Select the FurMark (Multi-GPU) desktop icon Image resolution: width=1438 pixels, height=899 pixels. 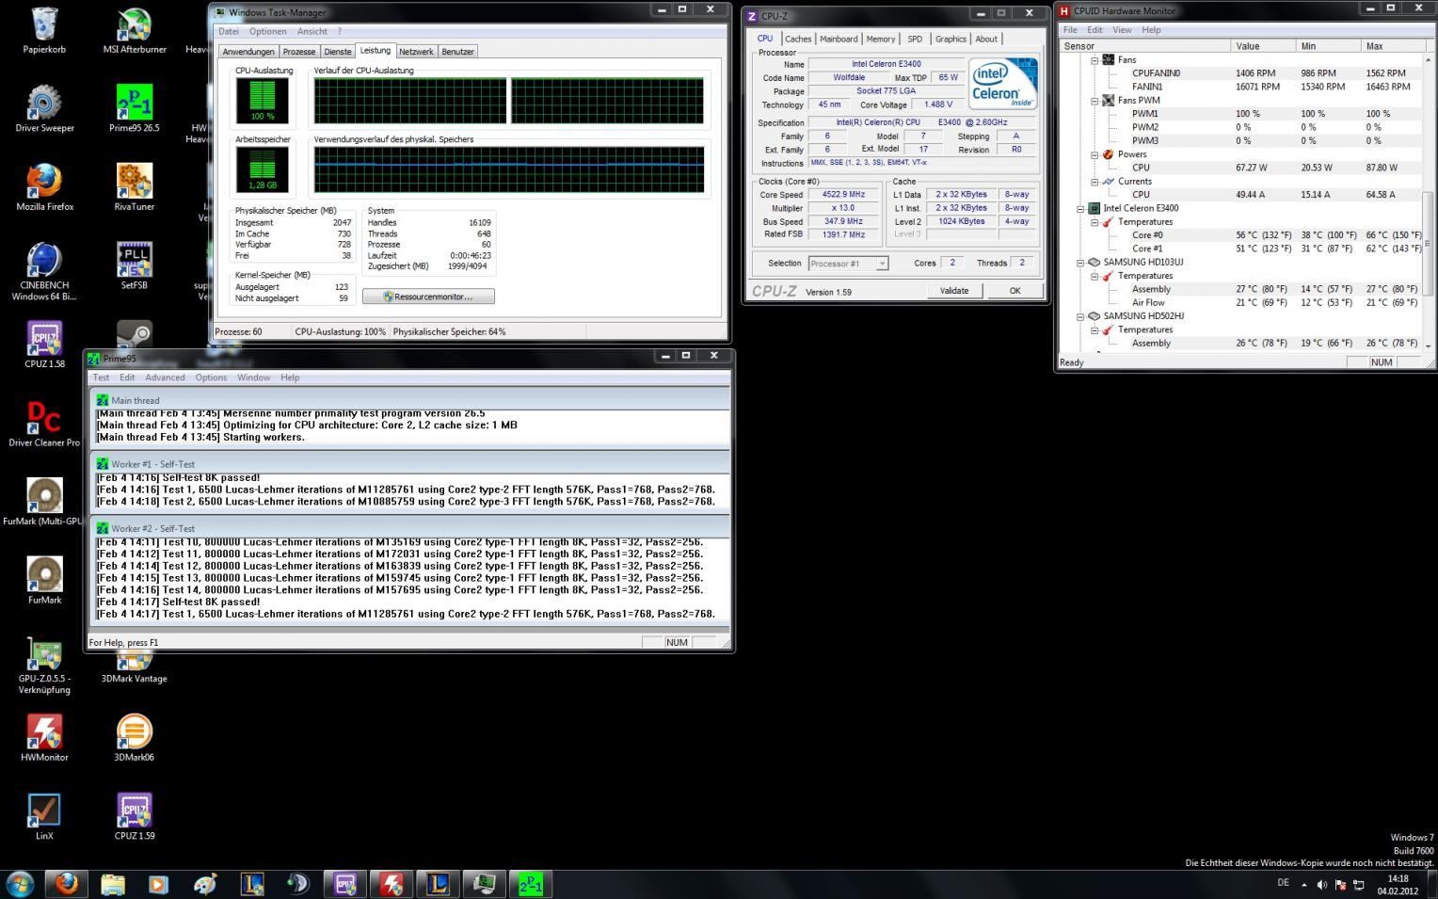(x=44, y=503)
